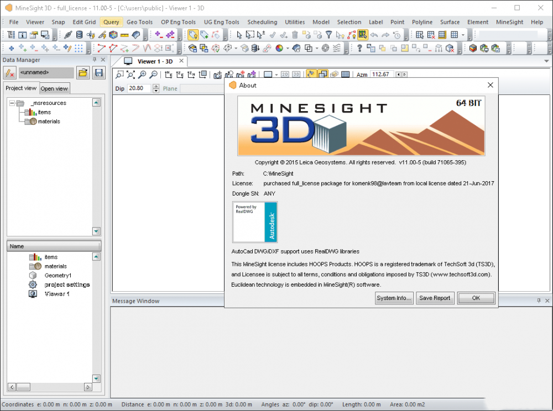Screen dimensions: 553x411
Task: Toggle the highlighted yellow tag light-bulb tool
Action: pyautogui.click(x=193, y=35)
